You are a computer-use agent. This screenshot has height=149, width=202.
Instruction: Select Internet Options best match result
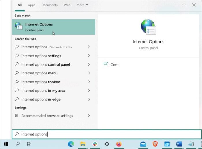pyautogui.click(x=53, y=27)
